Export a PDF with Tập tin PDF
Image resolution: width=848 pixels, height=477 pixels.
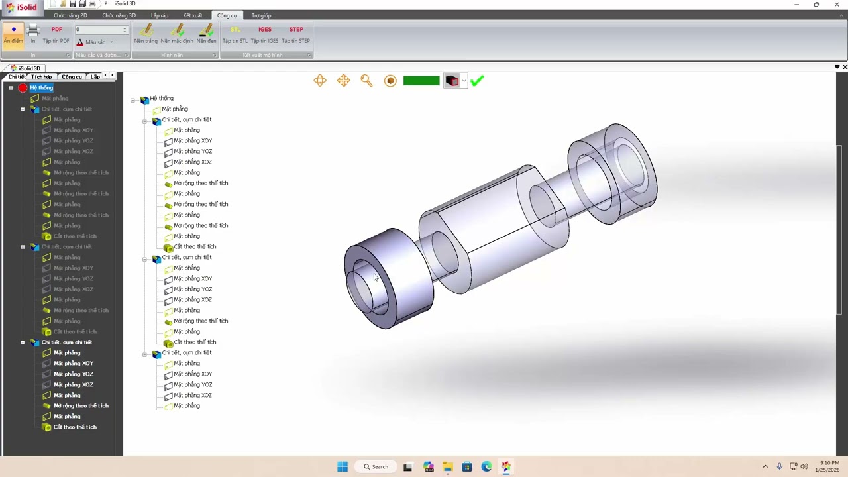point(56,34)
